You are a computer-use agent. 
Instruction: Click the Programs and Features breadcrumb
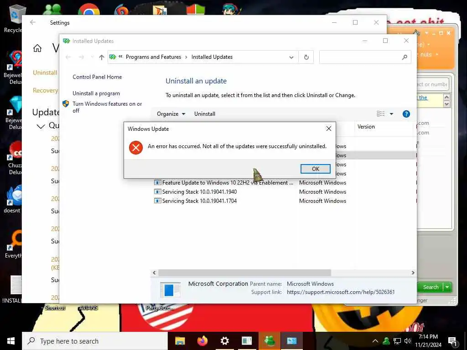click(x=153, y=57)
